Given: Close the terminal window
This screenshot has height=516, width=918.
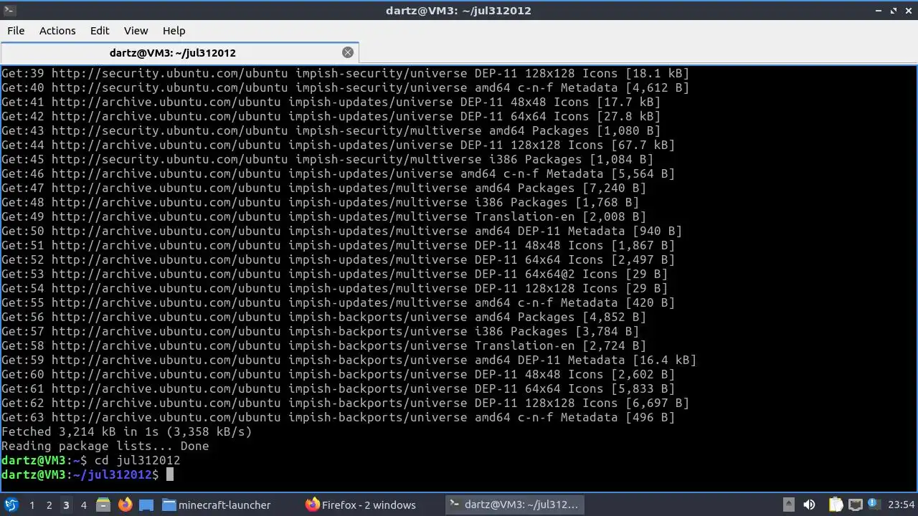Looking at the screenshot, I should [909, 10].
